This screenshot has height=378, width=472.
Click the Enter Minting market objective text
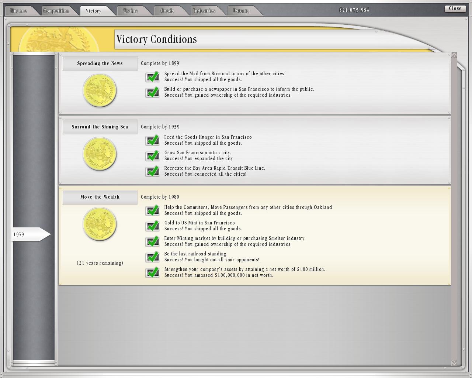click(x=235, y=238)
